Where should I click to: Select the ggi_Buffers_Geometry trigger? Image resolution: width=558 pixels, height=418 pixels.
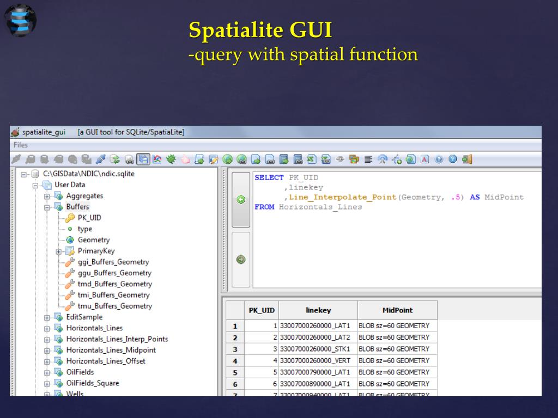[x=113, y=262]
